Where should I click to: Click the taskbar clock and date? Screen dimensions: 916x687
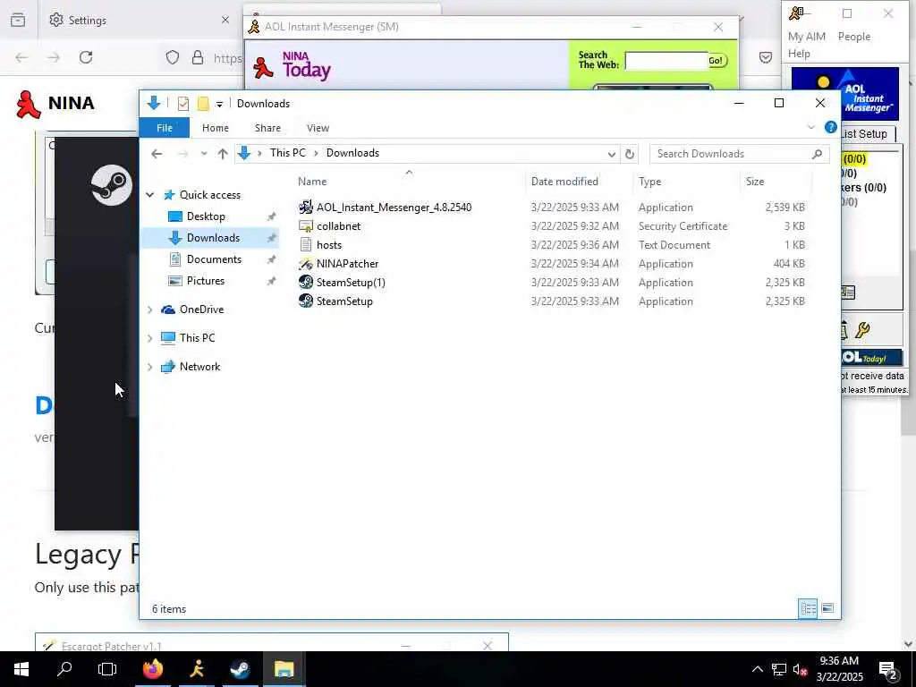839,669
